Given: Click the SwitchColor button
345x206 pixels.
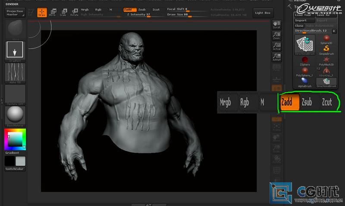Looking at the screenshot, I should tap(14, 169).
